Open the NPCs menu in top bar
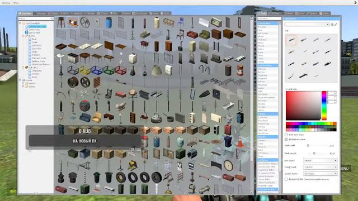Image resolution: width=358 pixels, height=201 pixels. (16, 3)
